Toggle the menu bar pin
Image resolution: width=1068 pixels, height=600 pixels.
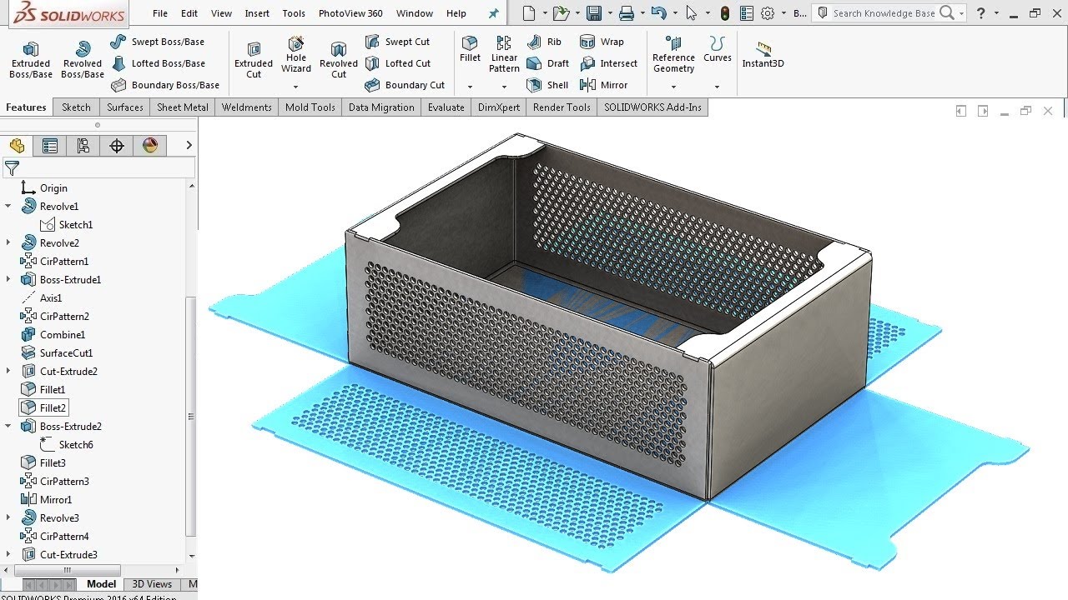[x=494, y=13]
